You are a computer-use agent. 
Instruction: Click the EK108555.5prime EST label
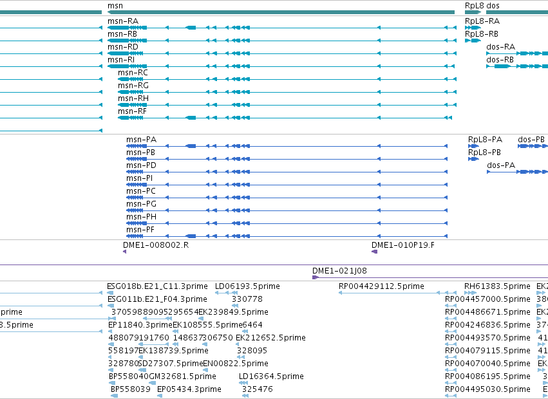(x=207, y=325)
